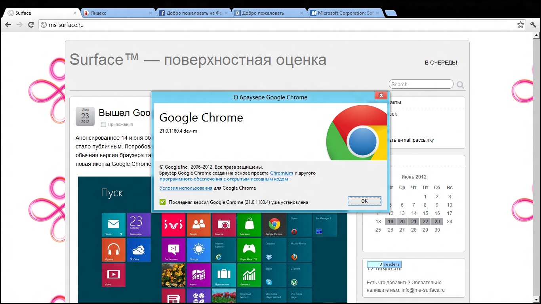Switch to the Microsoft Corporation tab
This screenshot has height=304, width=541.
pyautogui.click(x=345, y=13)
